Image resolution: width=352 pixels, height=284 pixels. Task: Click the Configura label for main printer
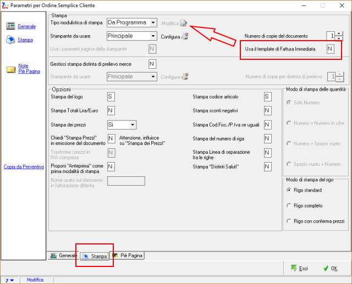point(170,37)
